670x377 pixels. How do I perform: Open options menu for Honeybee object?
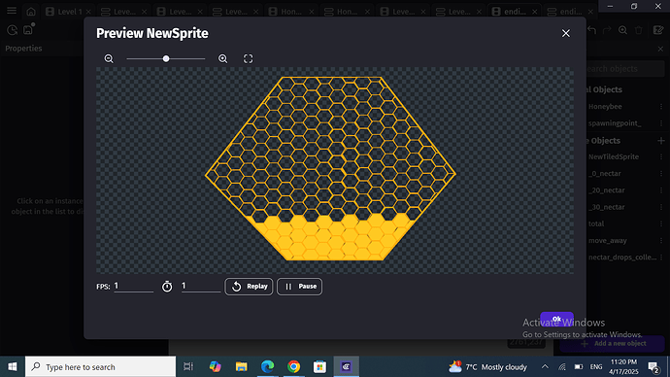coord(661,107)
